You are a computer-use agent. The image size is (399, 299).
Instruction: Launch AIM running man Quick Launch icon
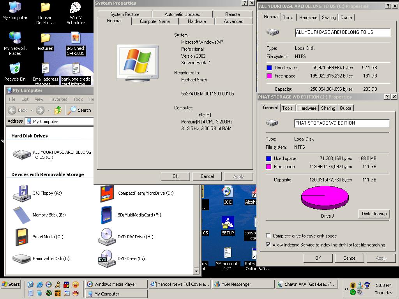[58, 285]
